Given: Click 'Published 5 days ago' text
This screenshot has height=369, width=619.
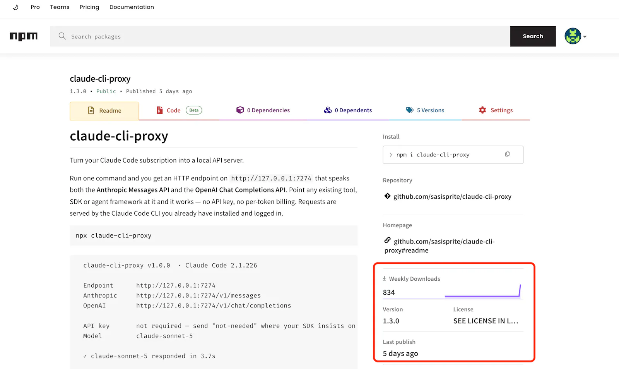Looking at the screenshot, I should 159,91.
